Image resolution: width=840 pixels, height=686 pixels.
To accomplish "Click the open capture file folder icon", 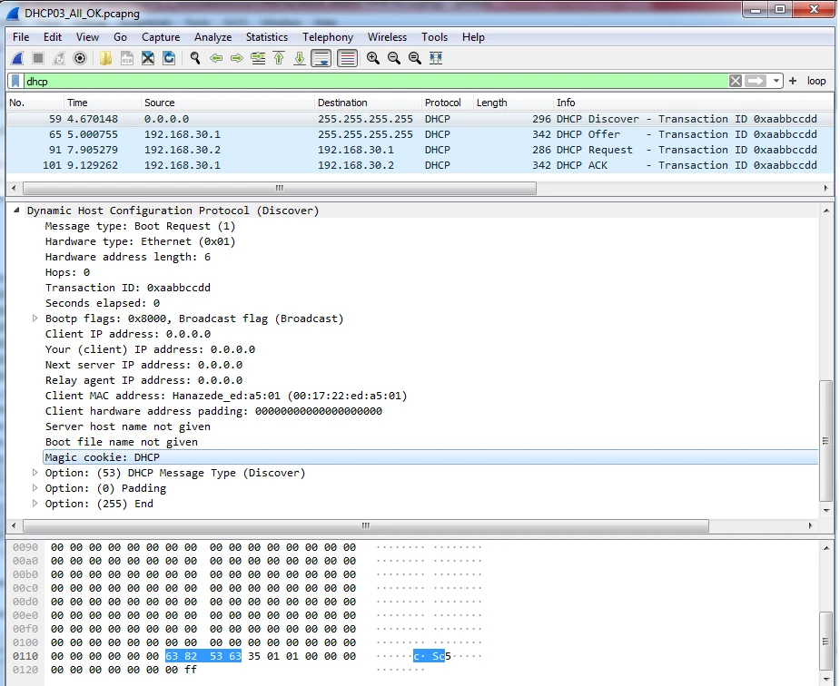I will tap(106, 58).
